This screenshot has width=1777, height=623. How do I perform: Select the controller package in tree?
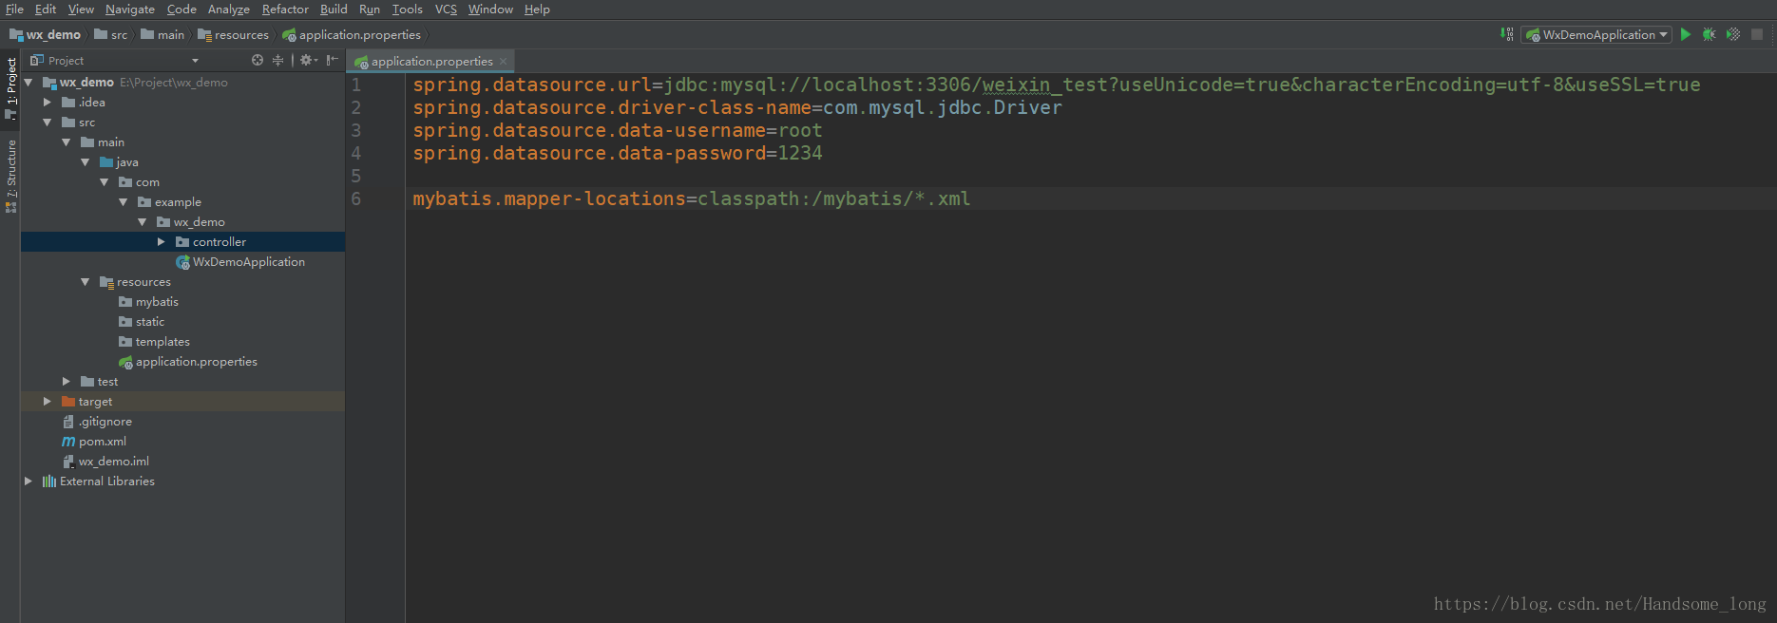(x=182, y=242)
